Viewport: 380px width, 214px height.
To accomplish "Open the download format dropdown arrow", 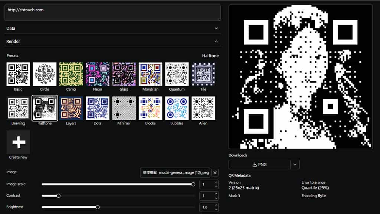I will (295, 165).
